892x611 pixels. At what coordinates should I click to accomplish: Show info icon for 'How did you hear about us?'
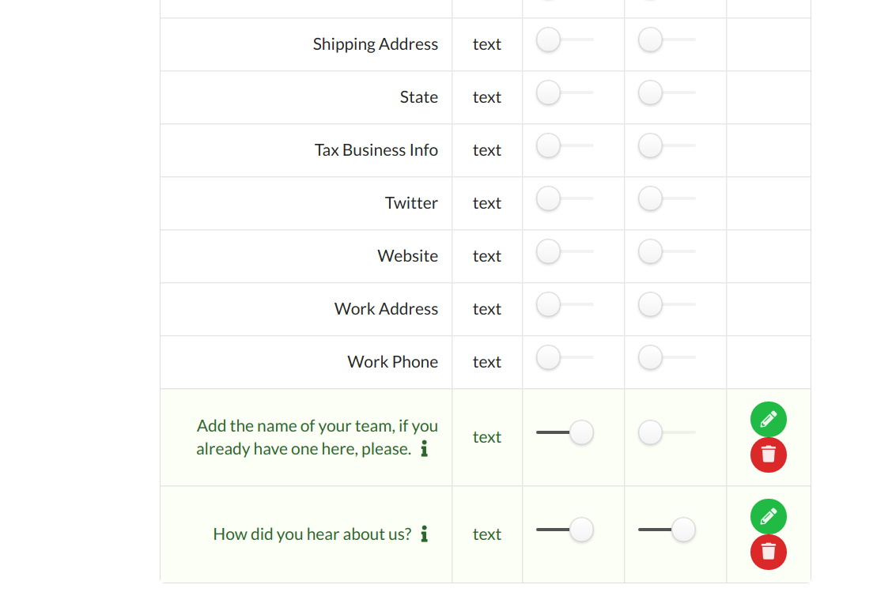(x=424, y=534)
